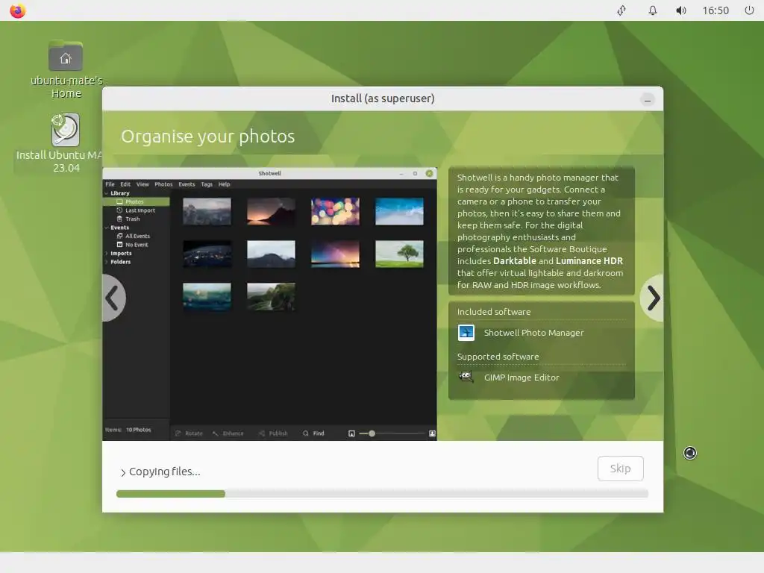The image size is (764, 573).
Task: Expand the Copying files details
Action: click(123, 472)
